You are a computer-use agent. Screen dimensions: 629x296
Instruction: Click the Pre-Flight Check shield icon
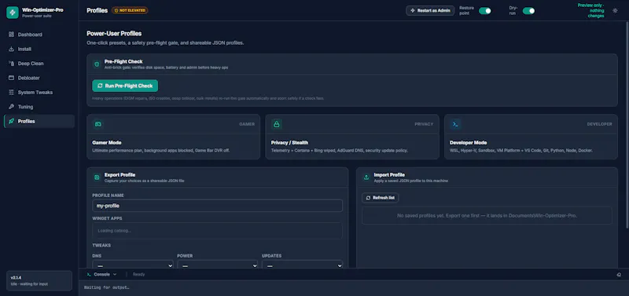[x=97, y=64]
